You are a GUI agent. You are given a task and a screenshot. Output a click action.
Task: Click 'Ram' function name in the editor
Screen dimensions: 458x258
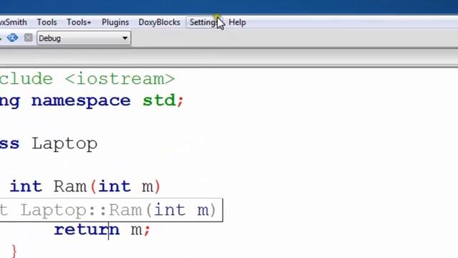tap(70, 186)
